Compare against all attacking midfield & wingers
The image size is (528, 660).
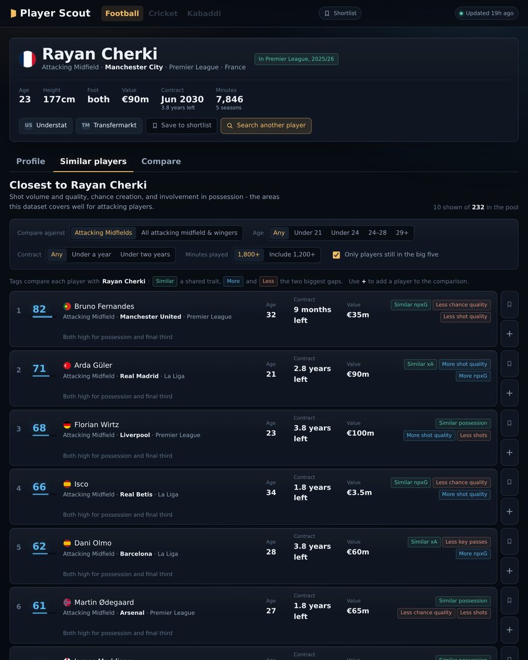tap(189, 233)
